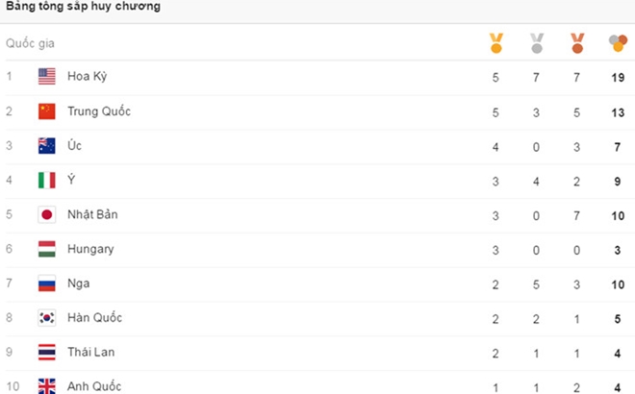Select the Nhật Bản row name
The image size is (635, 394).
[92, 214]
